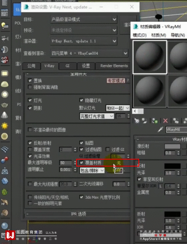Click the dotted grid scatter icon
This screenshot has height=244, width=187.
pyautogui.click(x=4, y=149)
